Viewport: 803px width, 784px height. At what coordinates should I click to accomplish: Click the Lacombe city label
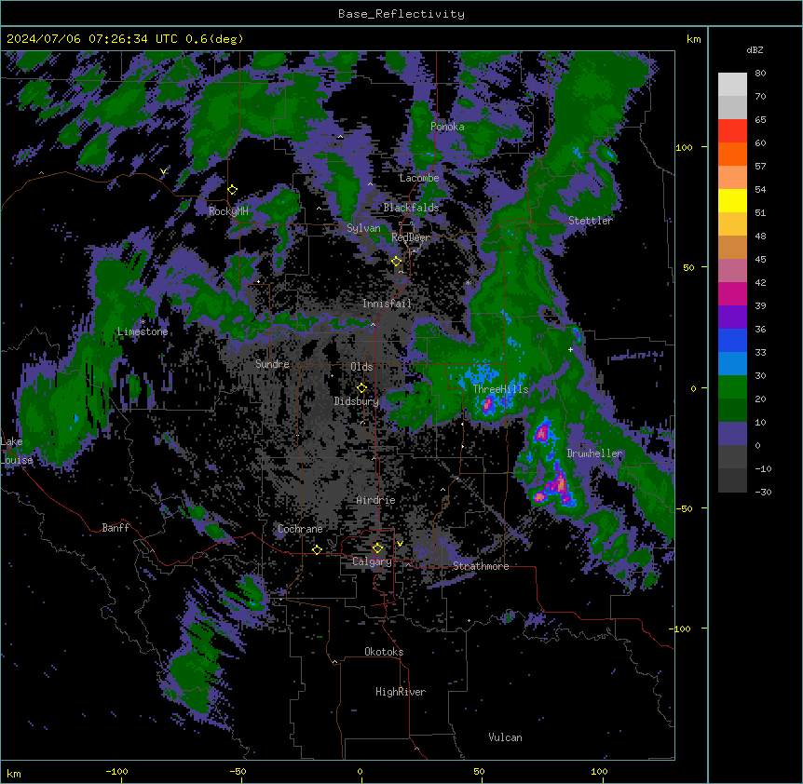419,178
